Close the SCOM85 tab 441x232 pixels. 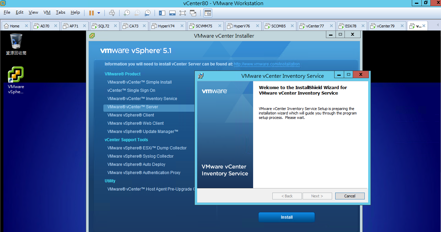click(x=293, y=26)
